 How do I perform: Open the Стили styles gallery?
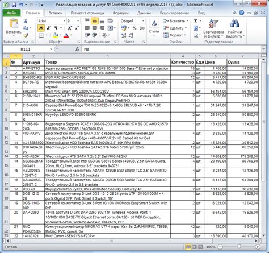154,27
